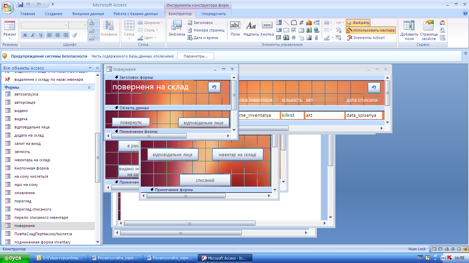Screen dimensions: 469x263
Task: Open Работа с базами данных tab
Action: (136, 14)
